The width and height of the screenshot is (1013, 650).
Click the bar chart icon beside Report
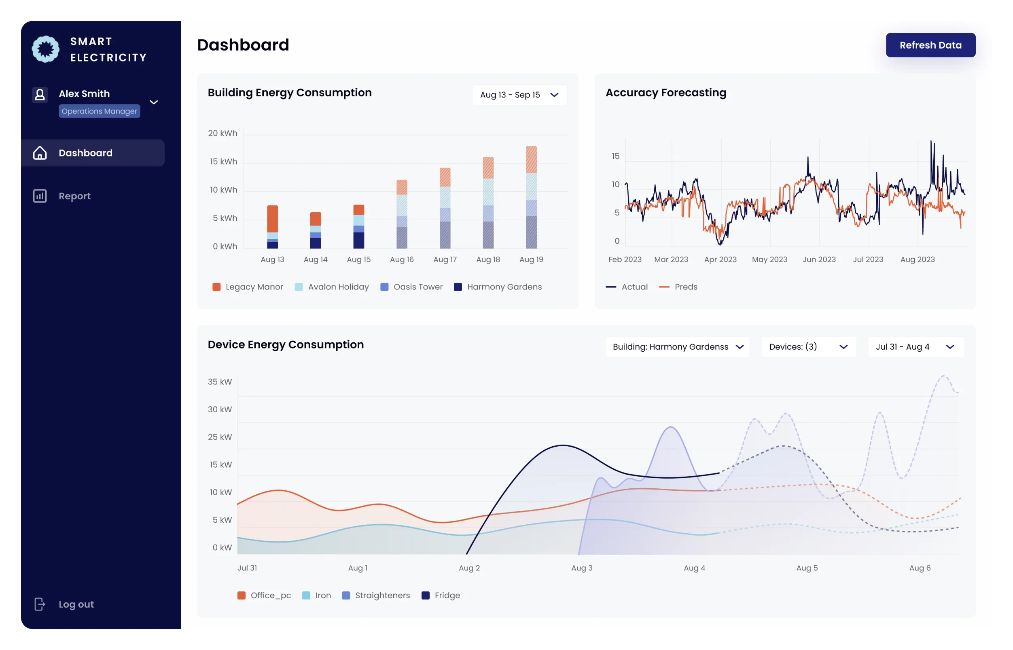(x=40, y=195)
